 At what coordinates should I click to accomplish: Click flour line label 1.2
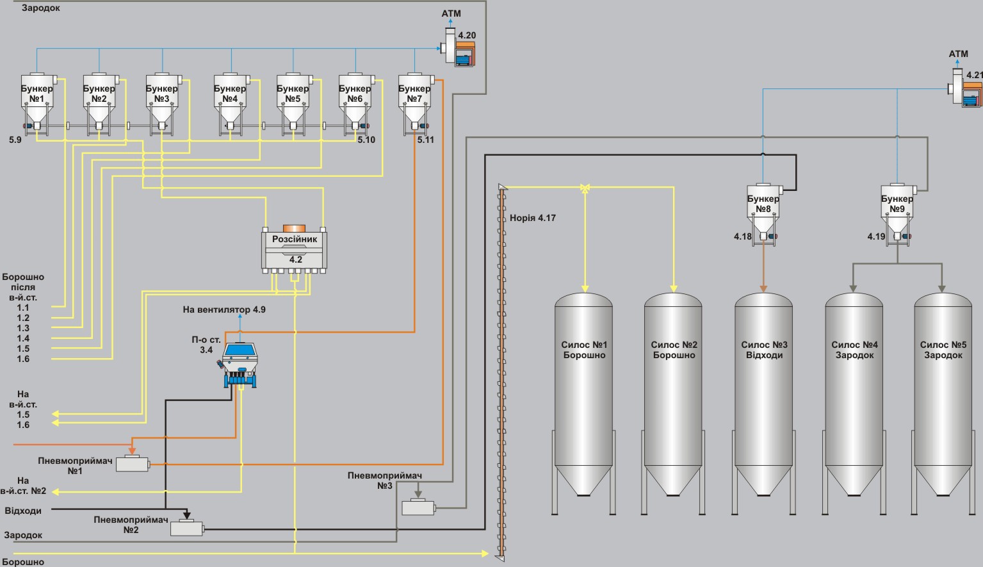point(23,318)
